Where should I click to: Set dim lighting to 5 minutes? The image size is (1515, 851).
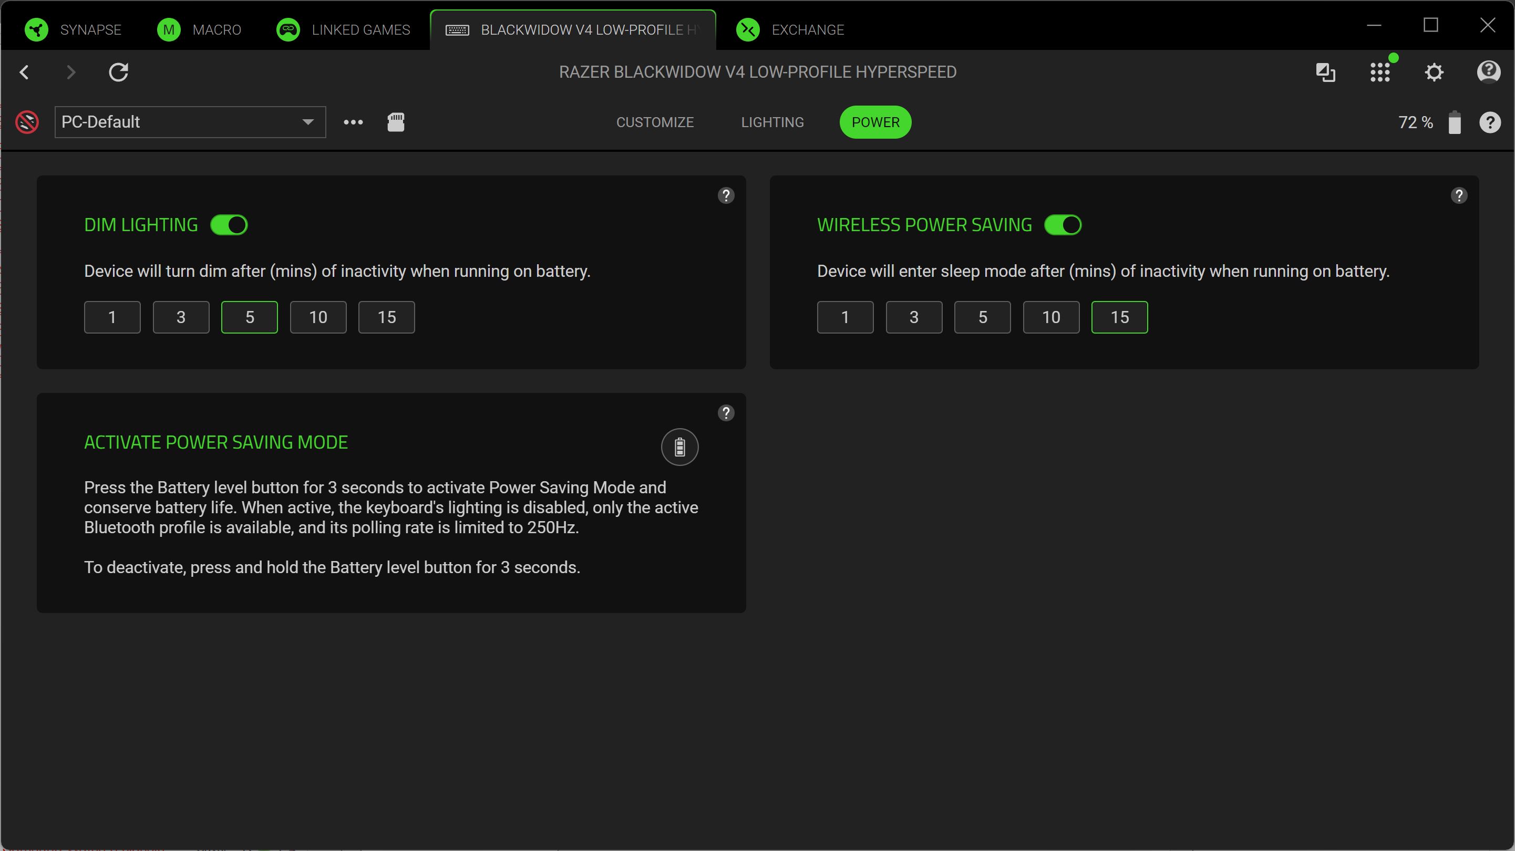pyautogui.click(x=250, y=318)
